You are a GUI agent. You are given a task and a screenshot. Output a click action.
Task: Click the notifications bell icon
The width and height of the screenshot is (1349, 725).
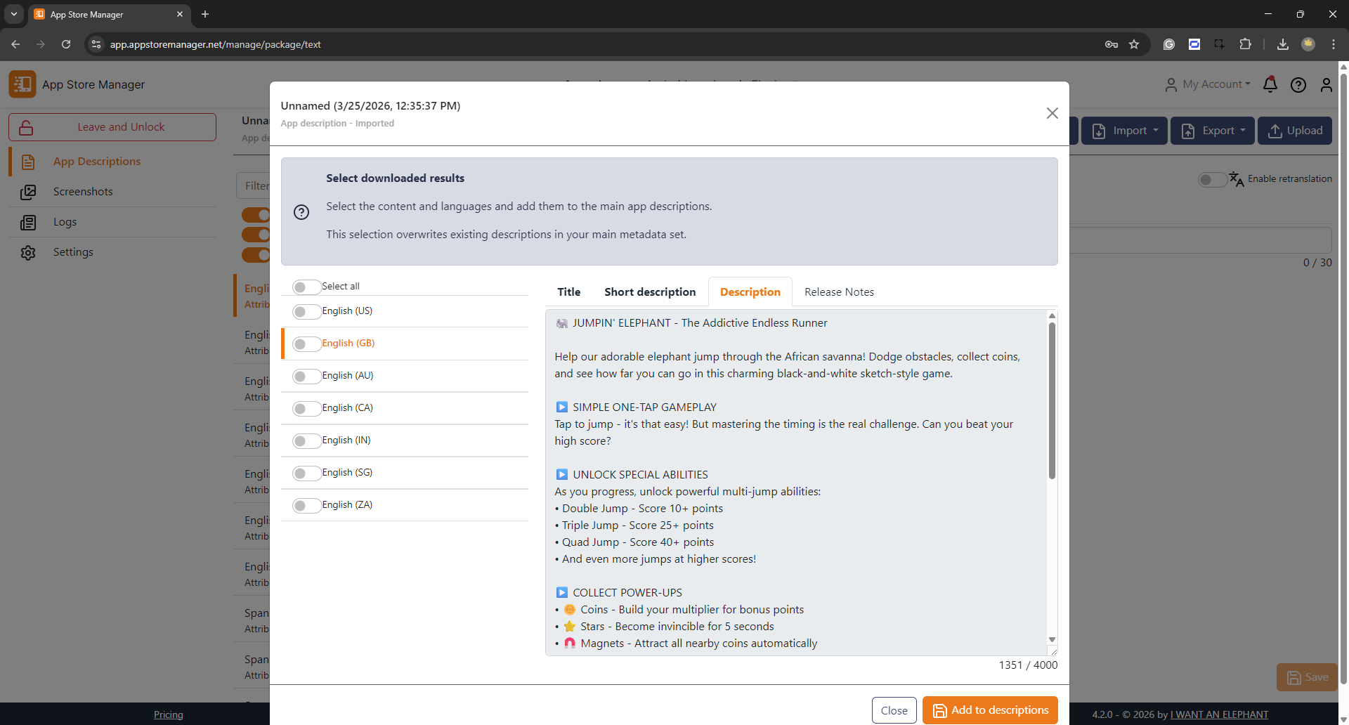point(1270,85)
